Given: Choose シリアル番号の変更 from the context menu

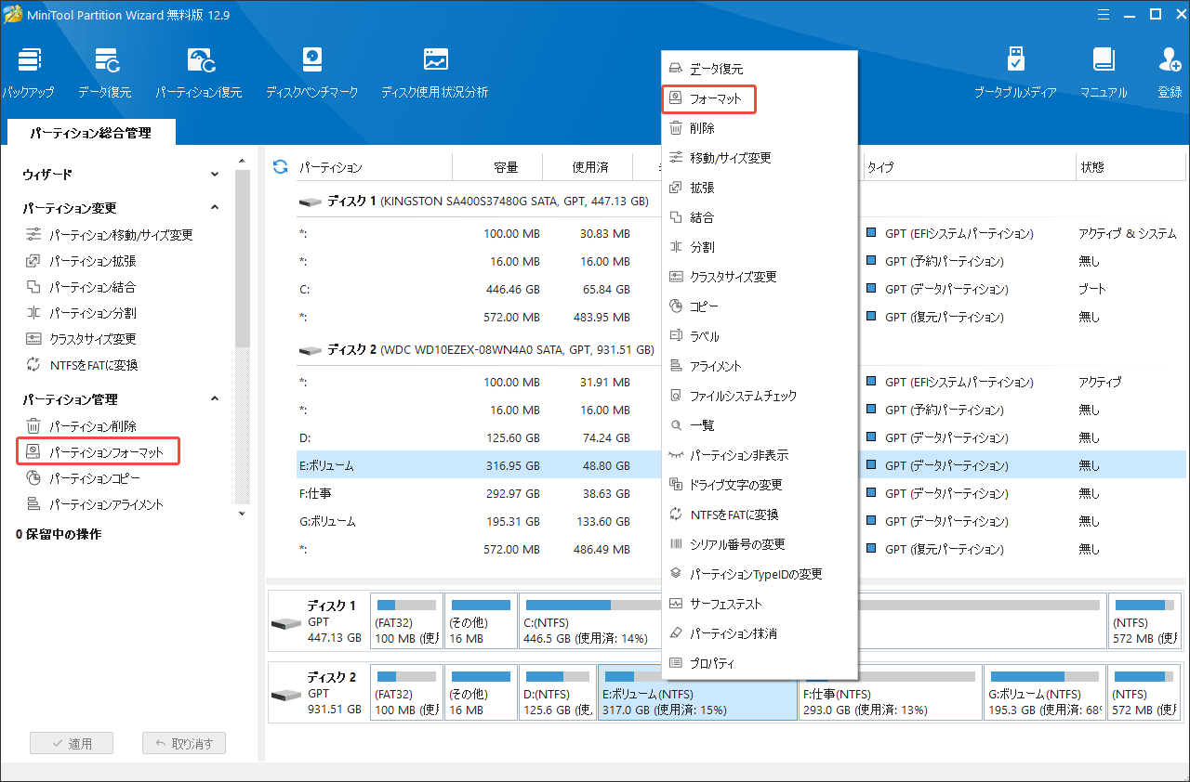Looking at the screenshot, I should tap(759, 544).
